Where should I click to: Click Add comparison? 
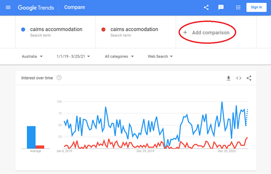tap(211, 32)
